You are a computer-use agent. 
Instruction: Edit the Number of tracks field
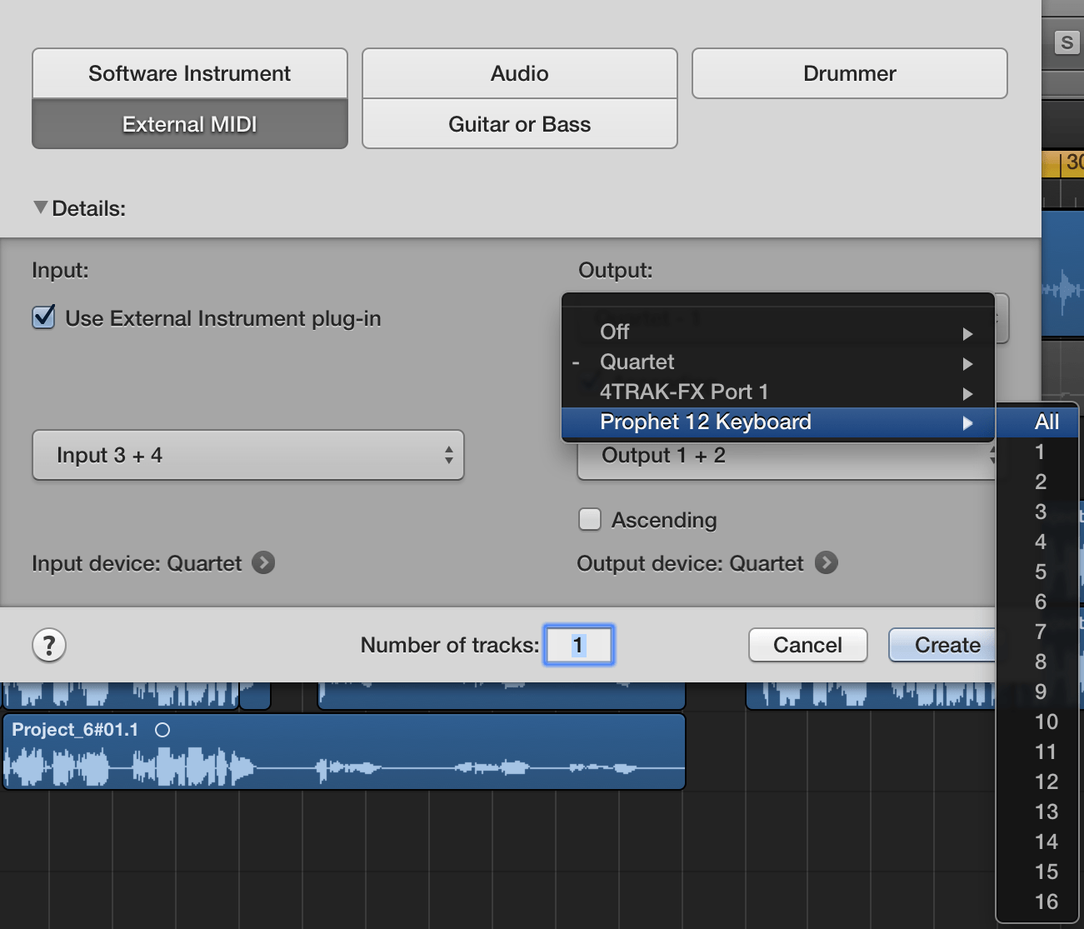[x=579, y=645]
